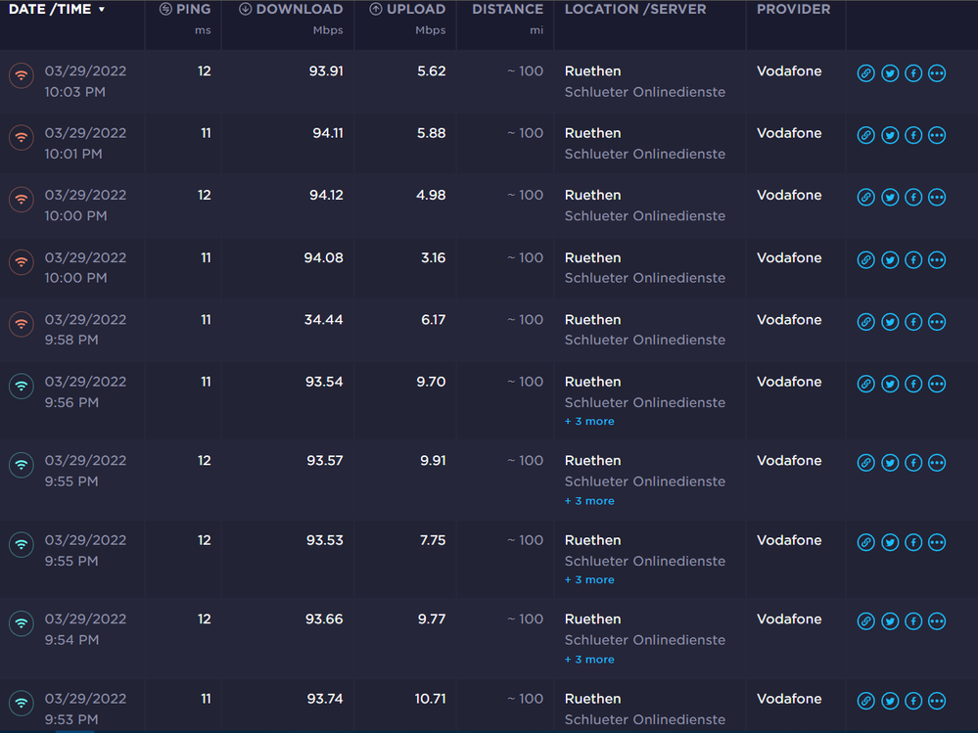Click the green Wi-Fi icon of the 9:56 PM test
Image resolution: width=978 pixels, height=733 pixels.
coord(22,387)
